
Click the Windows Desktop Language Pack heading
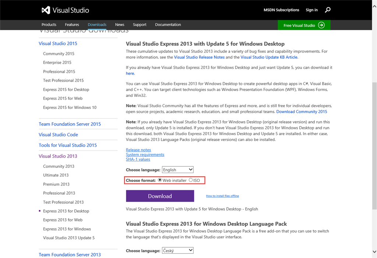point(206,224)
